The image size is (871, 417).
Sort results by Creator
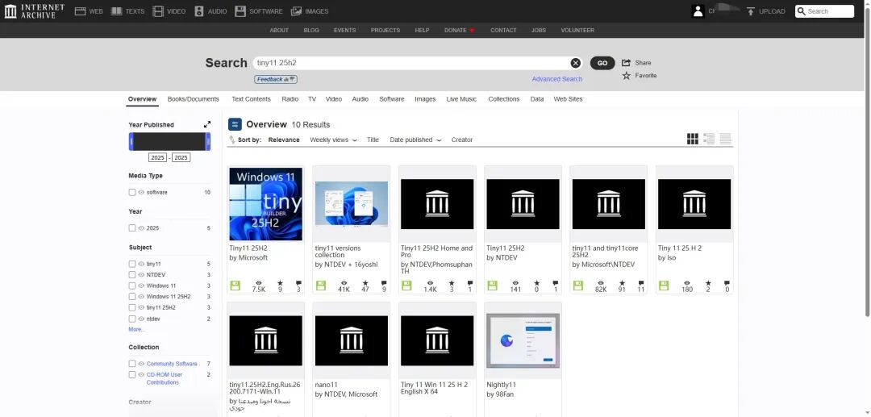(461, 140)
